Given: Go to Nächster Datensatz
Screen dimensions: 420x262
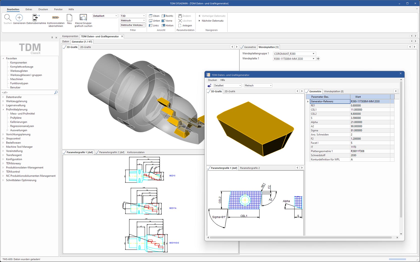Looking at the screenshot, I should point(211,21).
